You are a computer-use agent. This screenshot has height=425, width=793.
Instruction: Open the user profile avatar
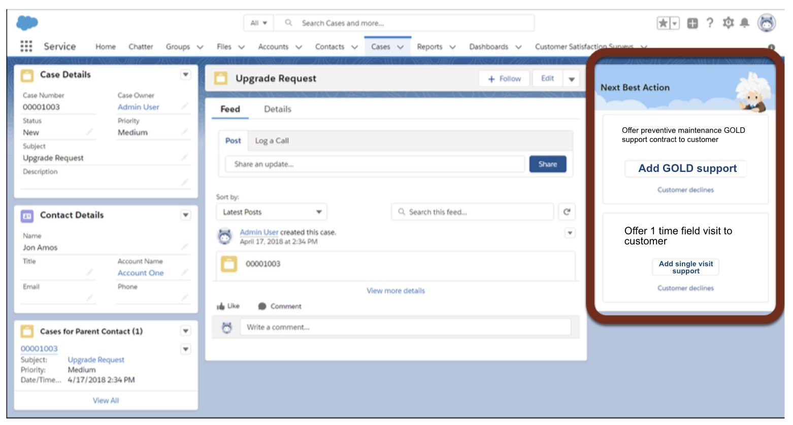coord(767,23)
